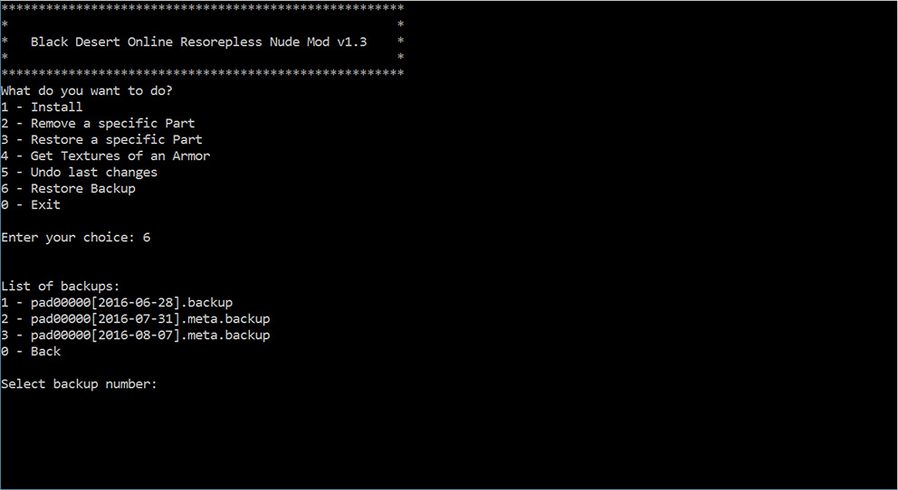
Task: Click the "What do you want to do?" prompt
Action: click(87, 90)
